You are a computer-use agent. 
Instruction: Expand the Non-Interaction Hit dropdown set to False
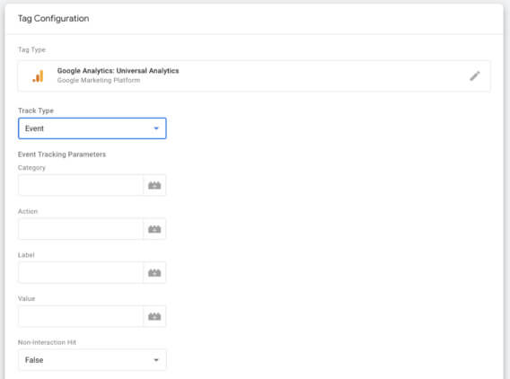click(92, 360)
